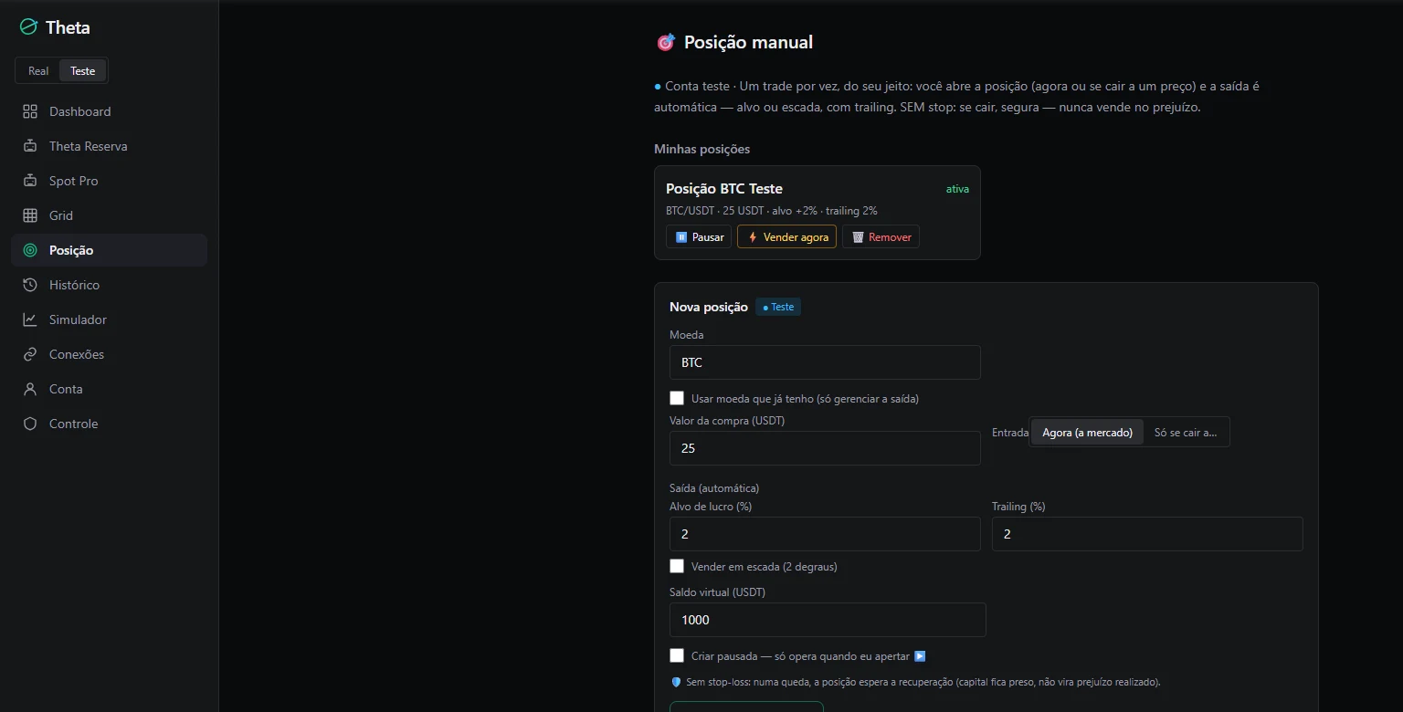Switch to Real account mode
Image resolution: width=1403 pixels, height=712 pixels.
[x=38, y=70]
